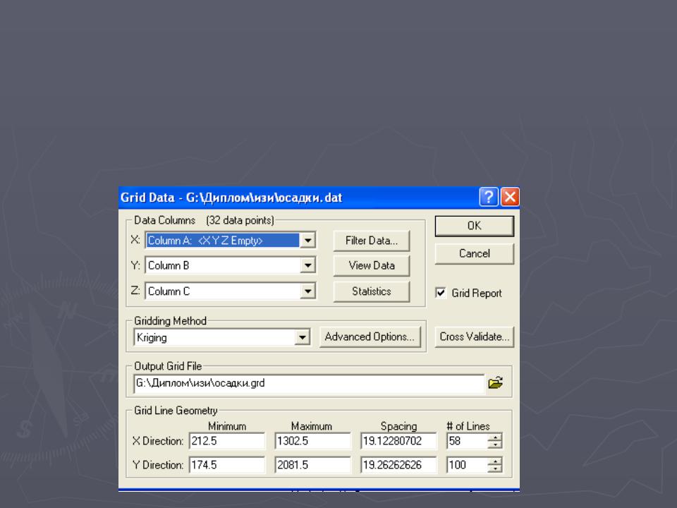Decrease Y Direction number of lines
Viewport: 677px width, 508px height.
coord(495,468)
